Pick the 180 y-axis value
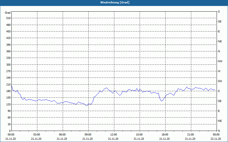This screenshot has height=142, width=228. pos(9,91)
